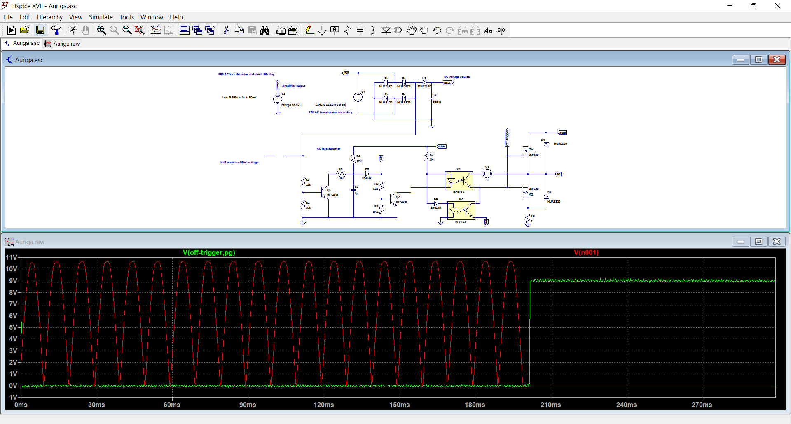Click the autorange waveform plot icon
This screenshot has height=424, width=791.
(x=156, y=30)
